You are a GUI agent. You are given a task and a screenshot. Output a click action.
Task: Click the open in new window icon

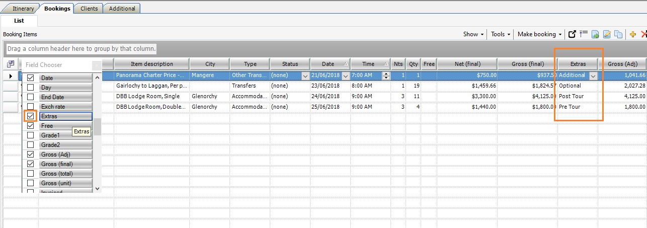[x=572, y=34]
